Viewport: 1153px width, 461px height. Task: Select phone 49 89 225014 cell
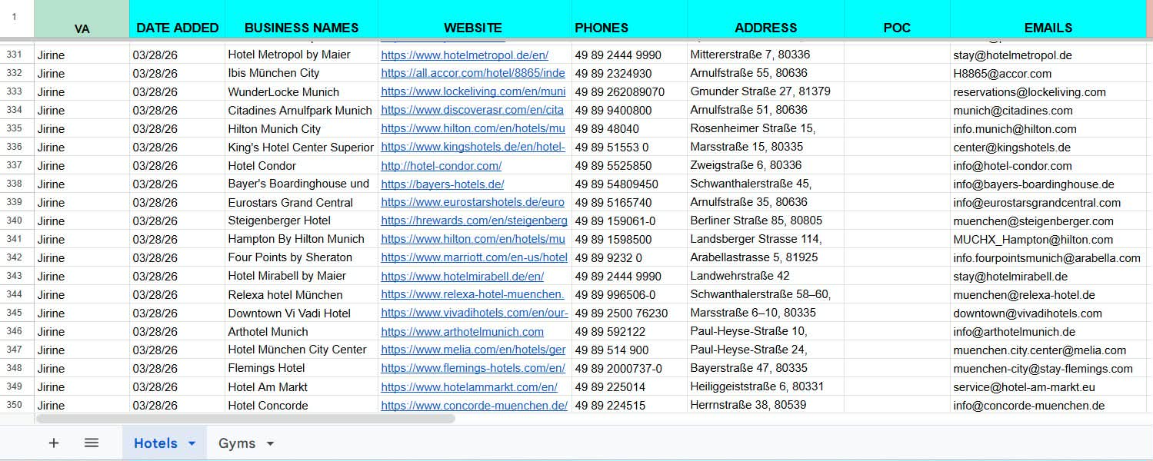[629, 386]
